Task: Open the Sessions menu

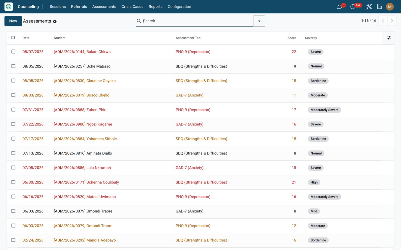Action: pyautogui.click(x=58, y=7)
